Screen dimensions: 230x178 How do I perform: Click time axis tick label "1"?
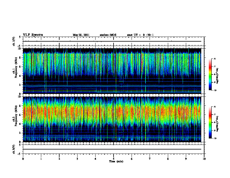[41, 159]
